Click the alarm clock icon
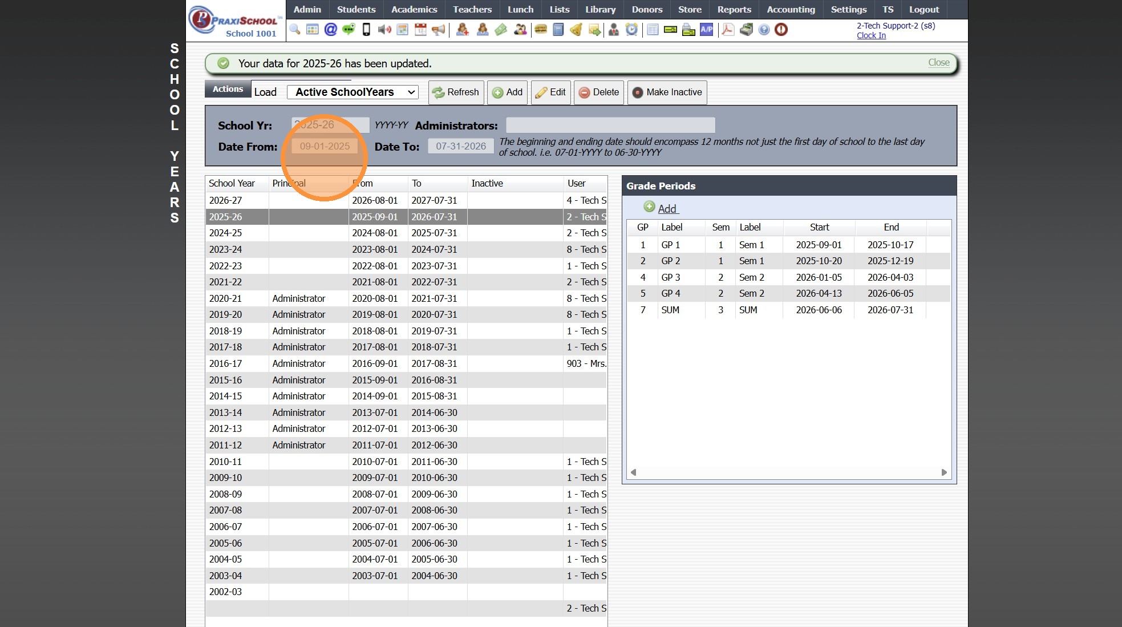This screenshot has height=627, width=1122. point(631,29)
